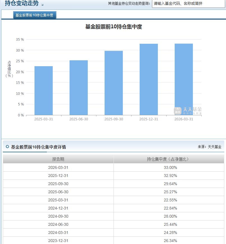The height and width of the screenshot is (244, 226).
Task: Click the 持仓集中度（占净值比）column header
Action: click(169, 159)
